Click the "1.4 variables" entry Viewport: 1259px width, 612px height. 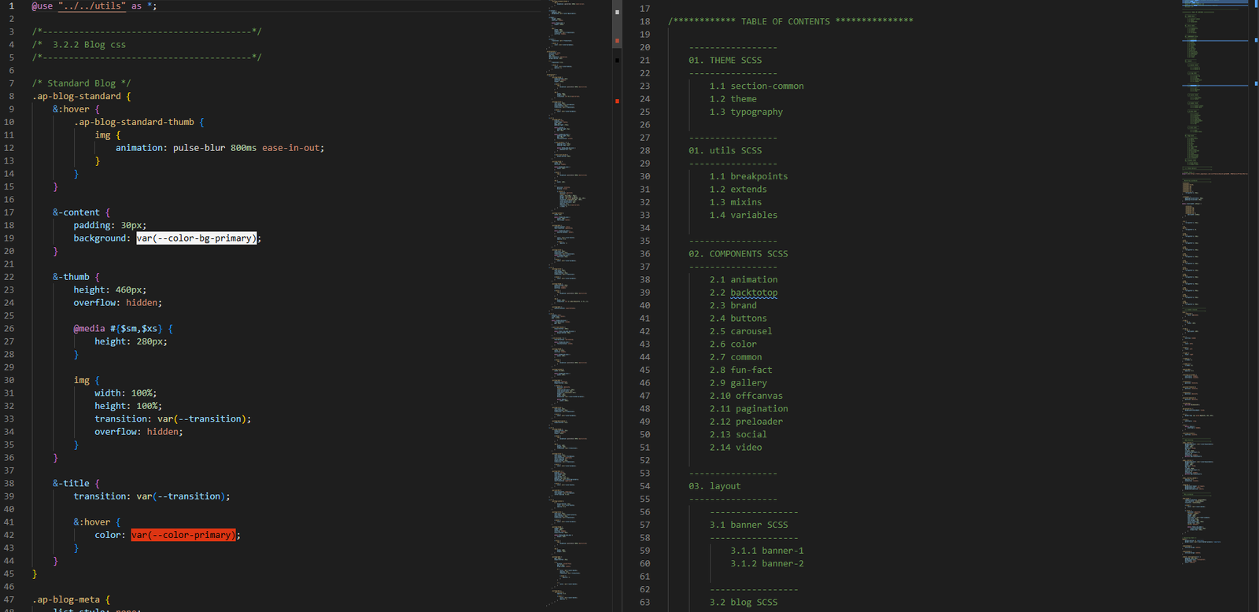(744, 215)
